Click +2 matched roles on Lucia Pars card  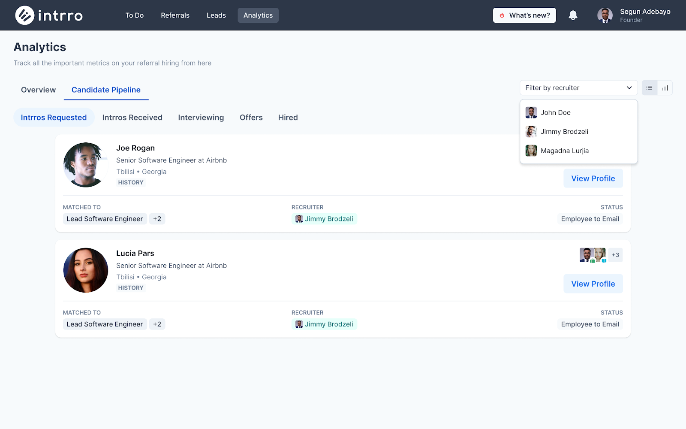[x=157, y=324]
